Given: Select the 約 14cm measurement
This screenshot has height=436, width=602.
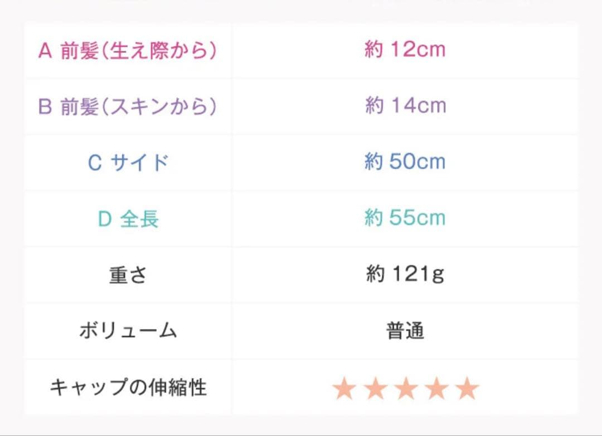Looking at the screenshot, I should tap(405, 106).
